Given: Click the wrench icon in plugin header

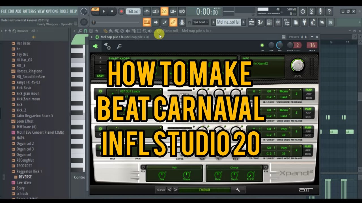Looking at the screenshot, I should 119,46.
